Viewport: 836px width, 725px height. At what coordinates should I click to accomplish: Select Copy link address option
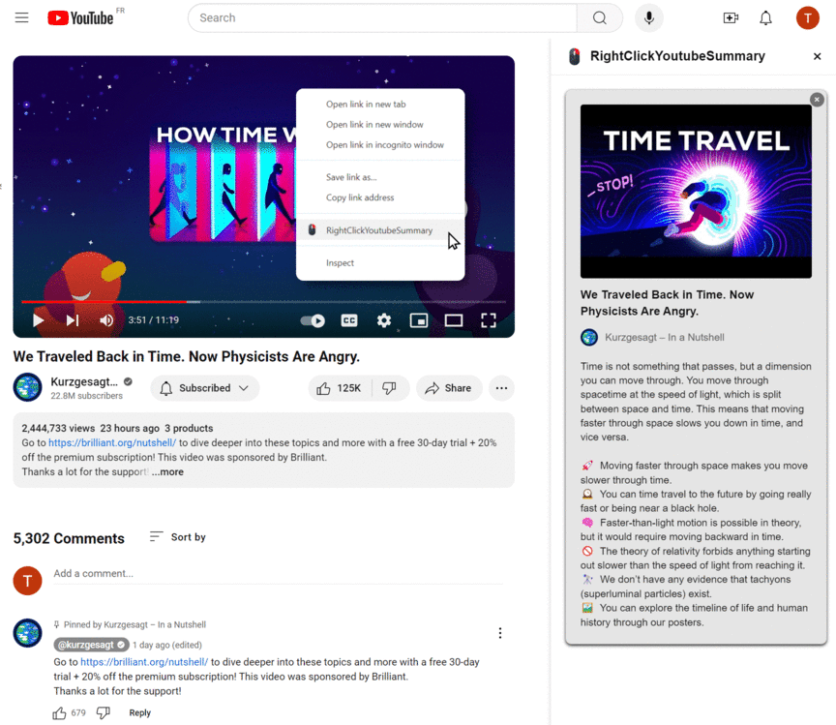coord(380,197)
